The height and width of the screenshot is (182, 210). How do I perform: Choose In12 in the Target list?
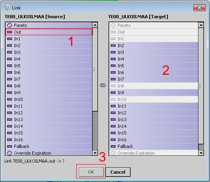154,113
